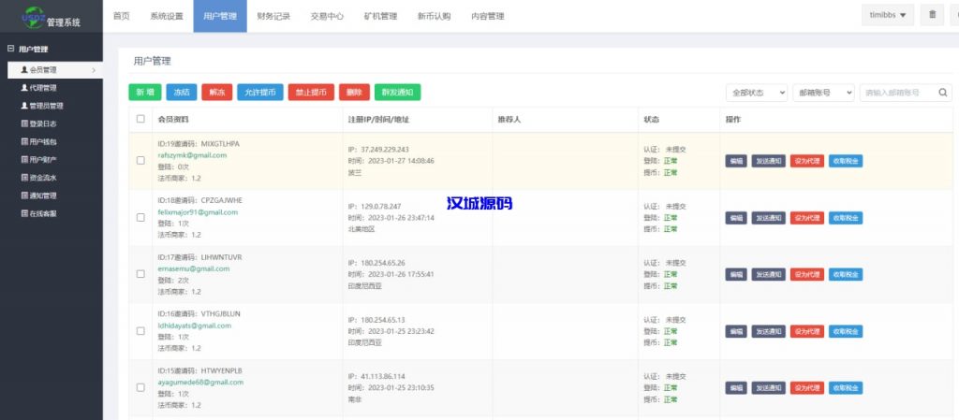959x420 pixels.
Task: Check the row for rafszymk@gmail.com
Action: tap(140, 161)
